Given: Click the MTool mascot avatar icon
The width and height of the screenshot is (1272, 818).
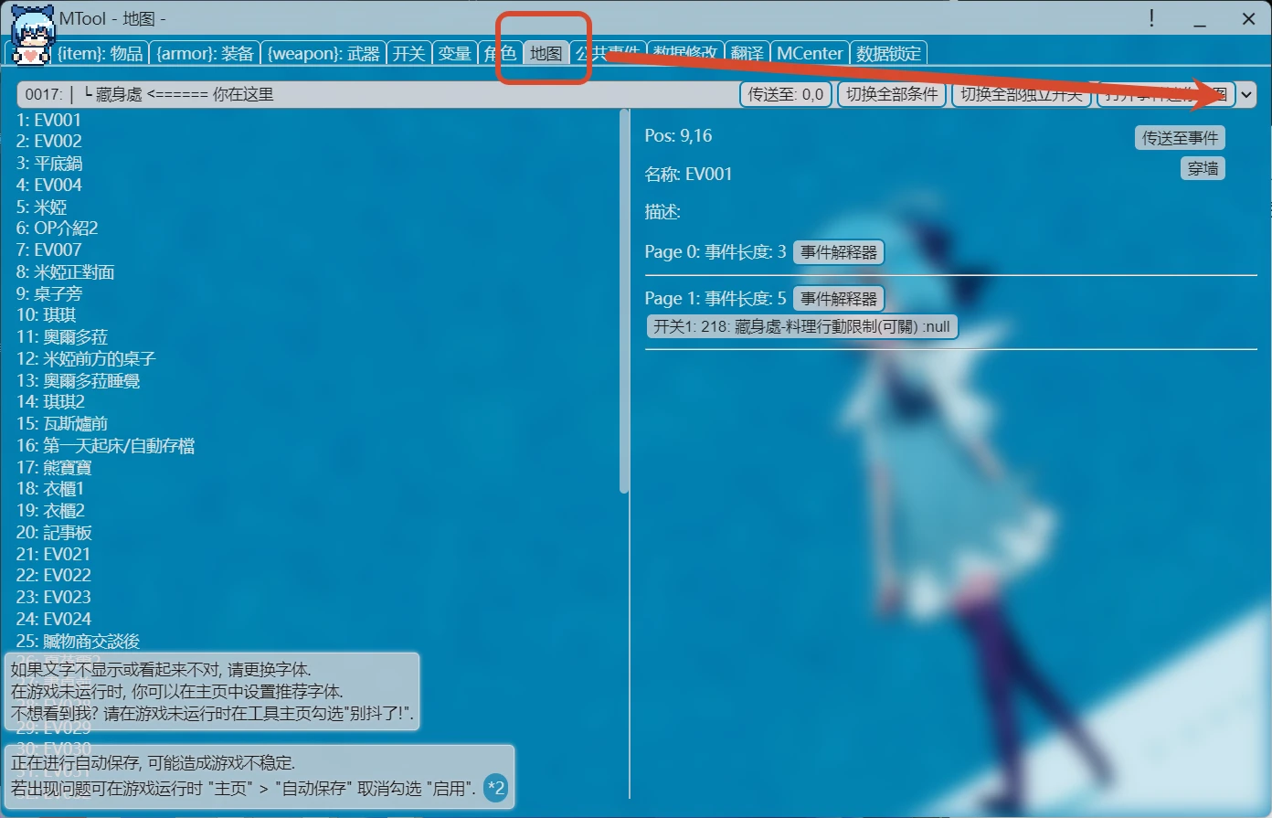Looking at the screenshot, I should click(x=32, y=37).
